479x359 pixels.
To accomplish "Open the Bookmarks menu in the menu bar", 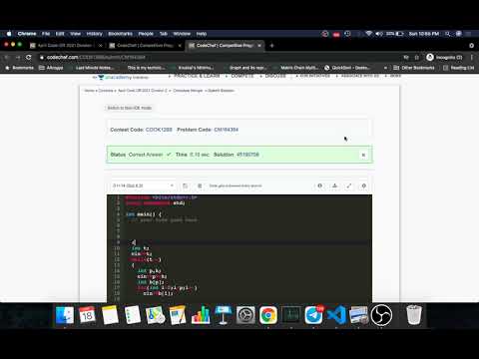I will coord(120,34).
